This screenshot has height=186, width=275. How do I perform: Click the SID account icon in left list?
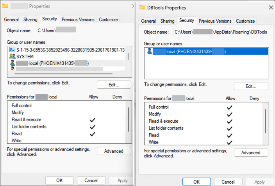12,50
